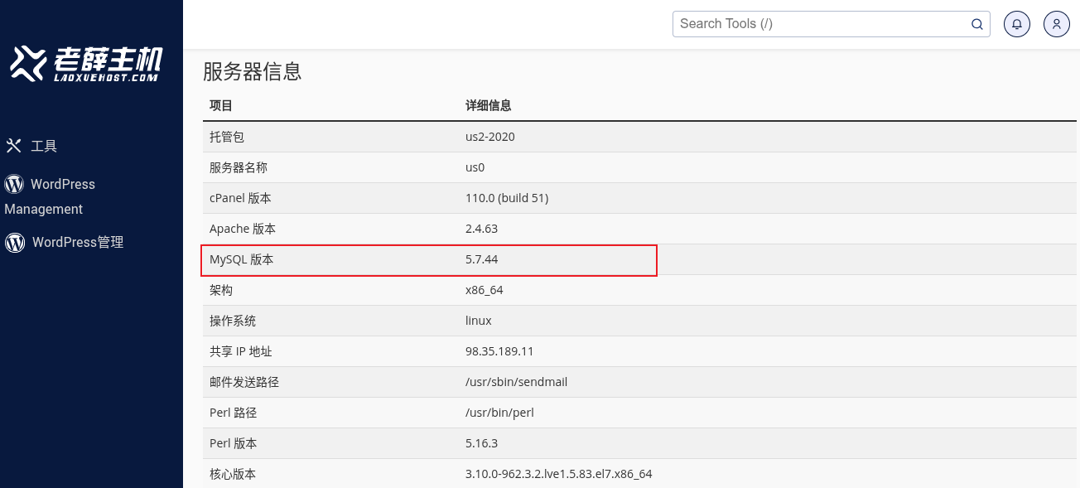Click the 项目 column header

click(x=221, y=106)
